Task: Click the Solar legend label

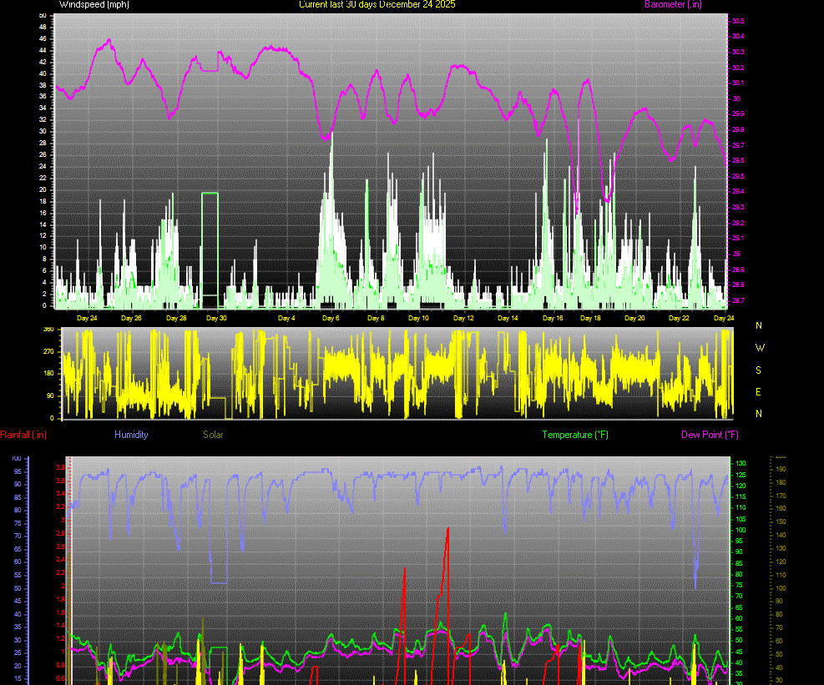Action: [213, 435]
